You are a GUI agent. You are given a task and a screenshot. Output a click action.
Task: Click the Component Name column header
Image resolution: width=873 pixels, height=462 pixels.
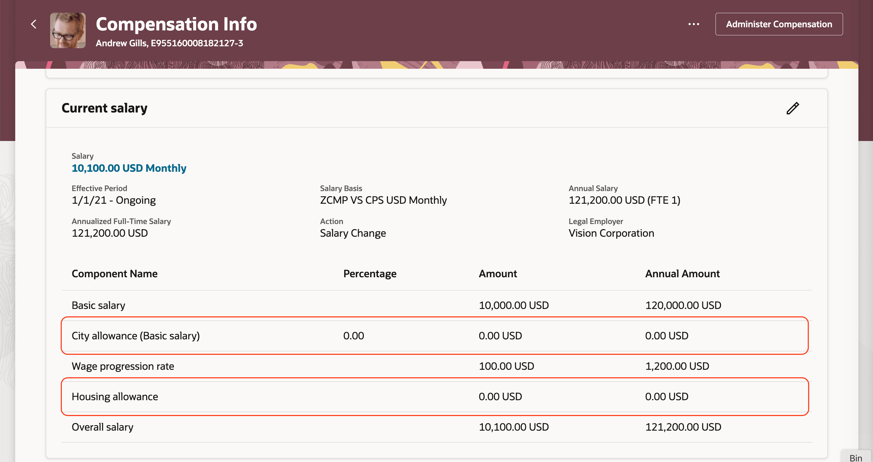click(115, 273)
